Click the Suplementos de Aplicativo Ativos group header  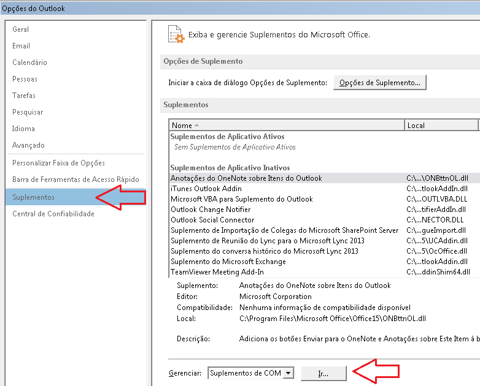coord(228,137)
